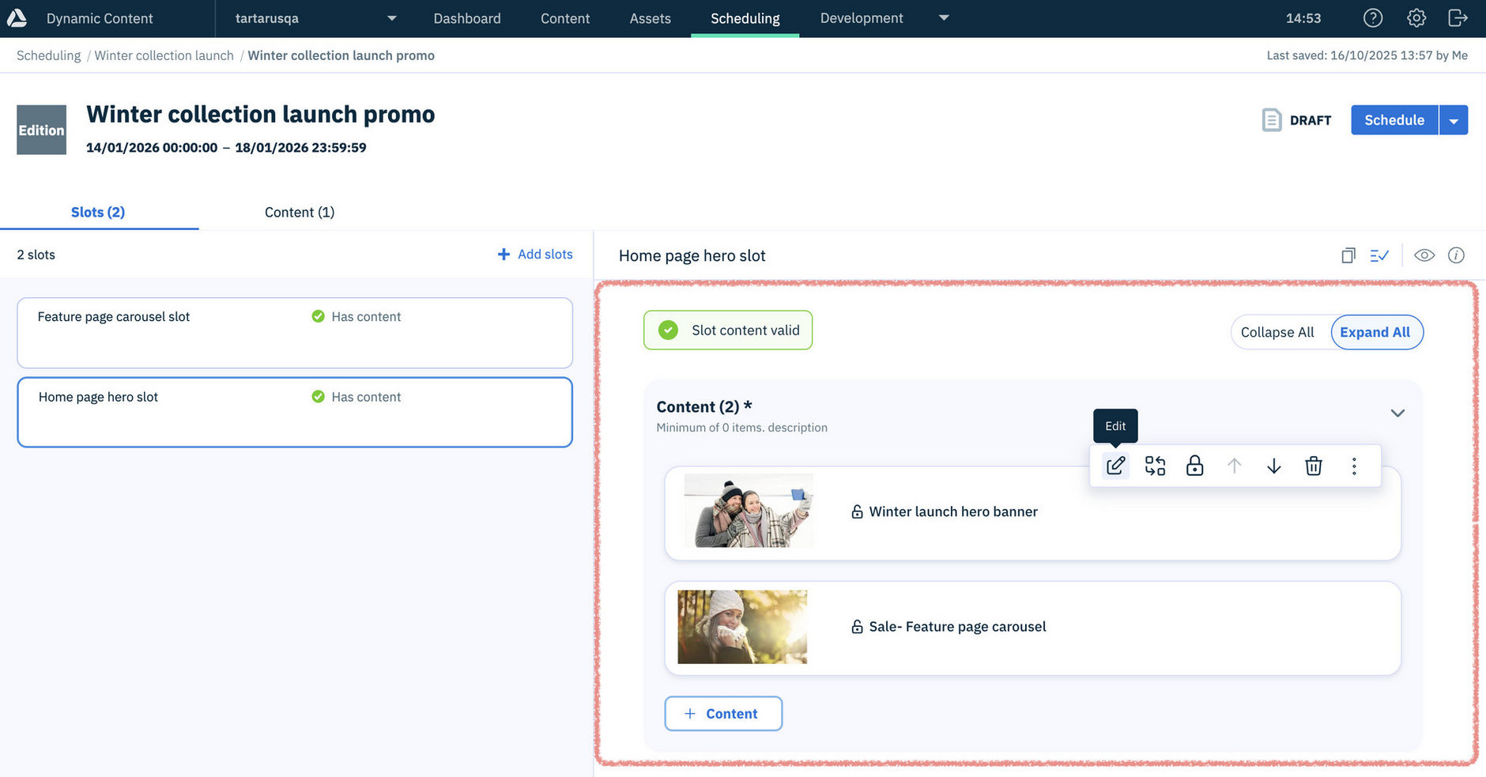Duplicate the Home page hero slot
The width and height of the screenshot is (1486, 777).
(x=1348, y=255)
